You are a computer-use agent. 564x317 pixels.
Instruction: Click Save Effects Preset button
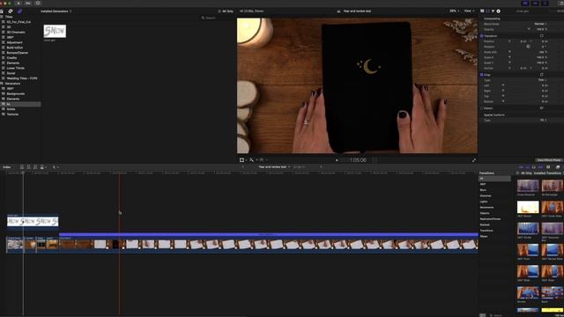549,160
